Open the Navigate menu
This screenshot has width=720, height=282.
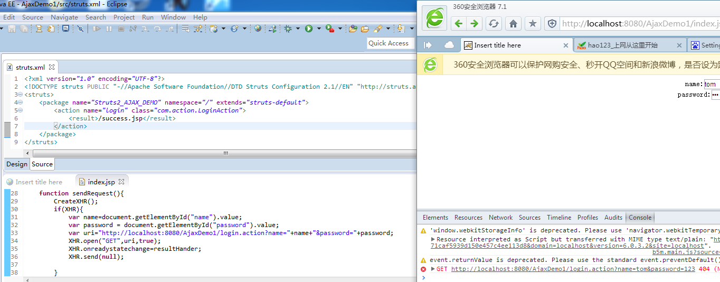[64, 17]
